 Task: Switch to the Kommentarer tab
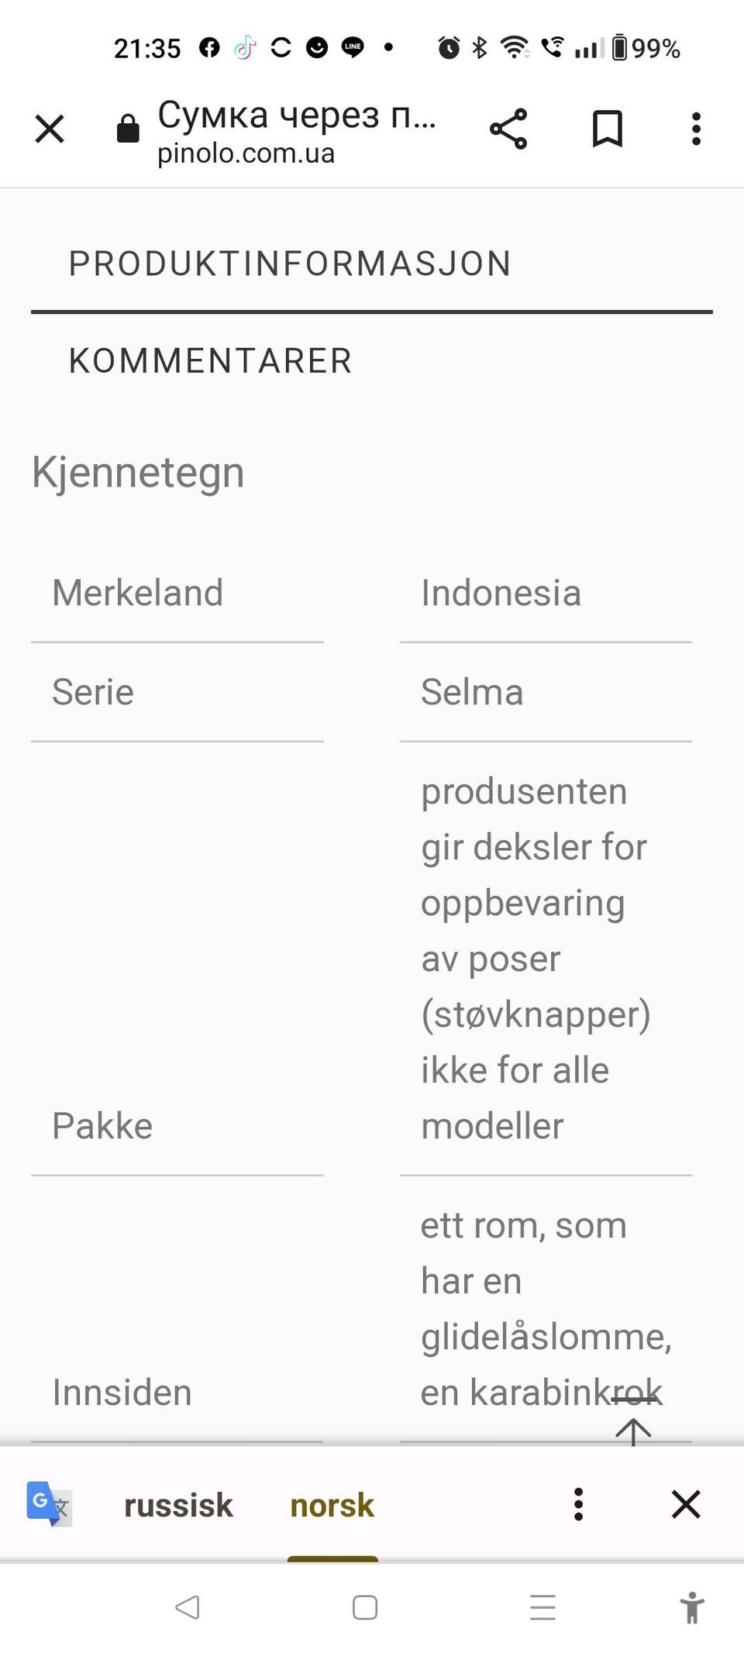tap(211, 361)
